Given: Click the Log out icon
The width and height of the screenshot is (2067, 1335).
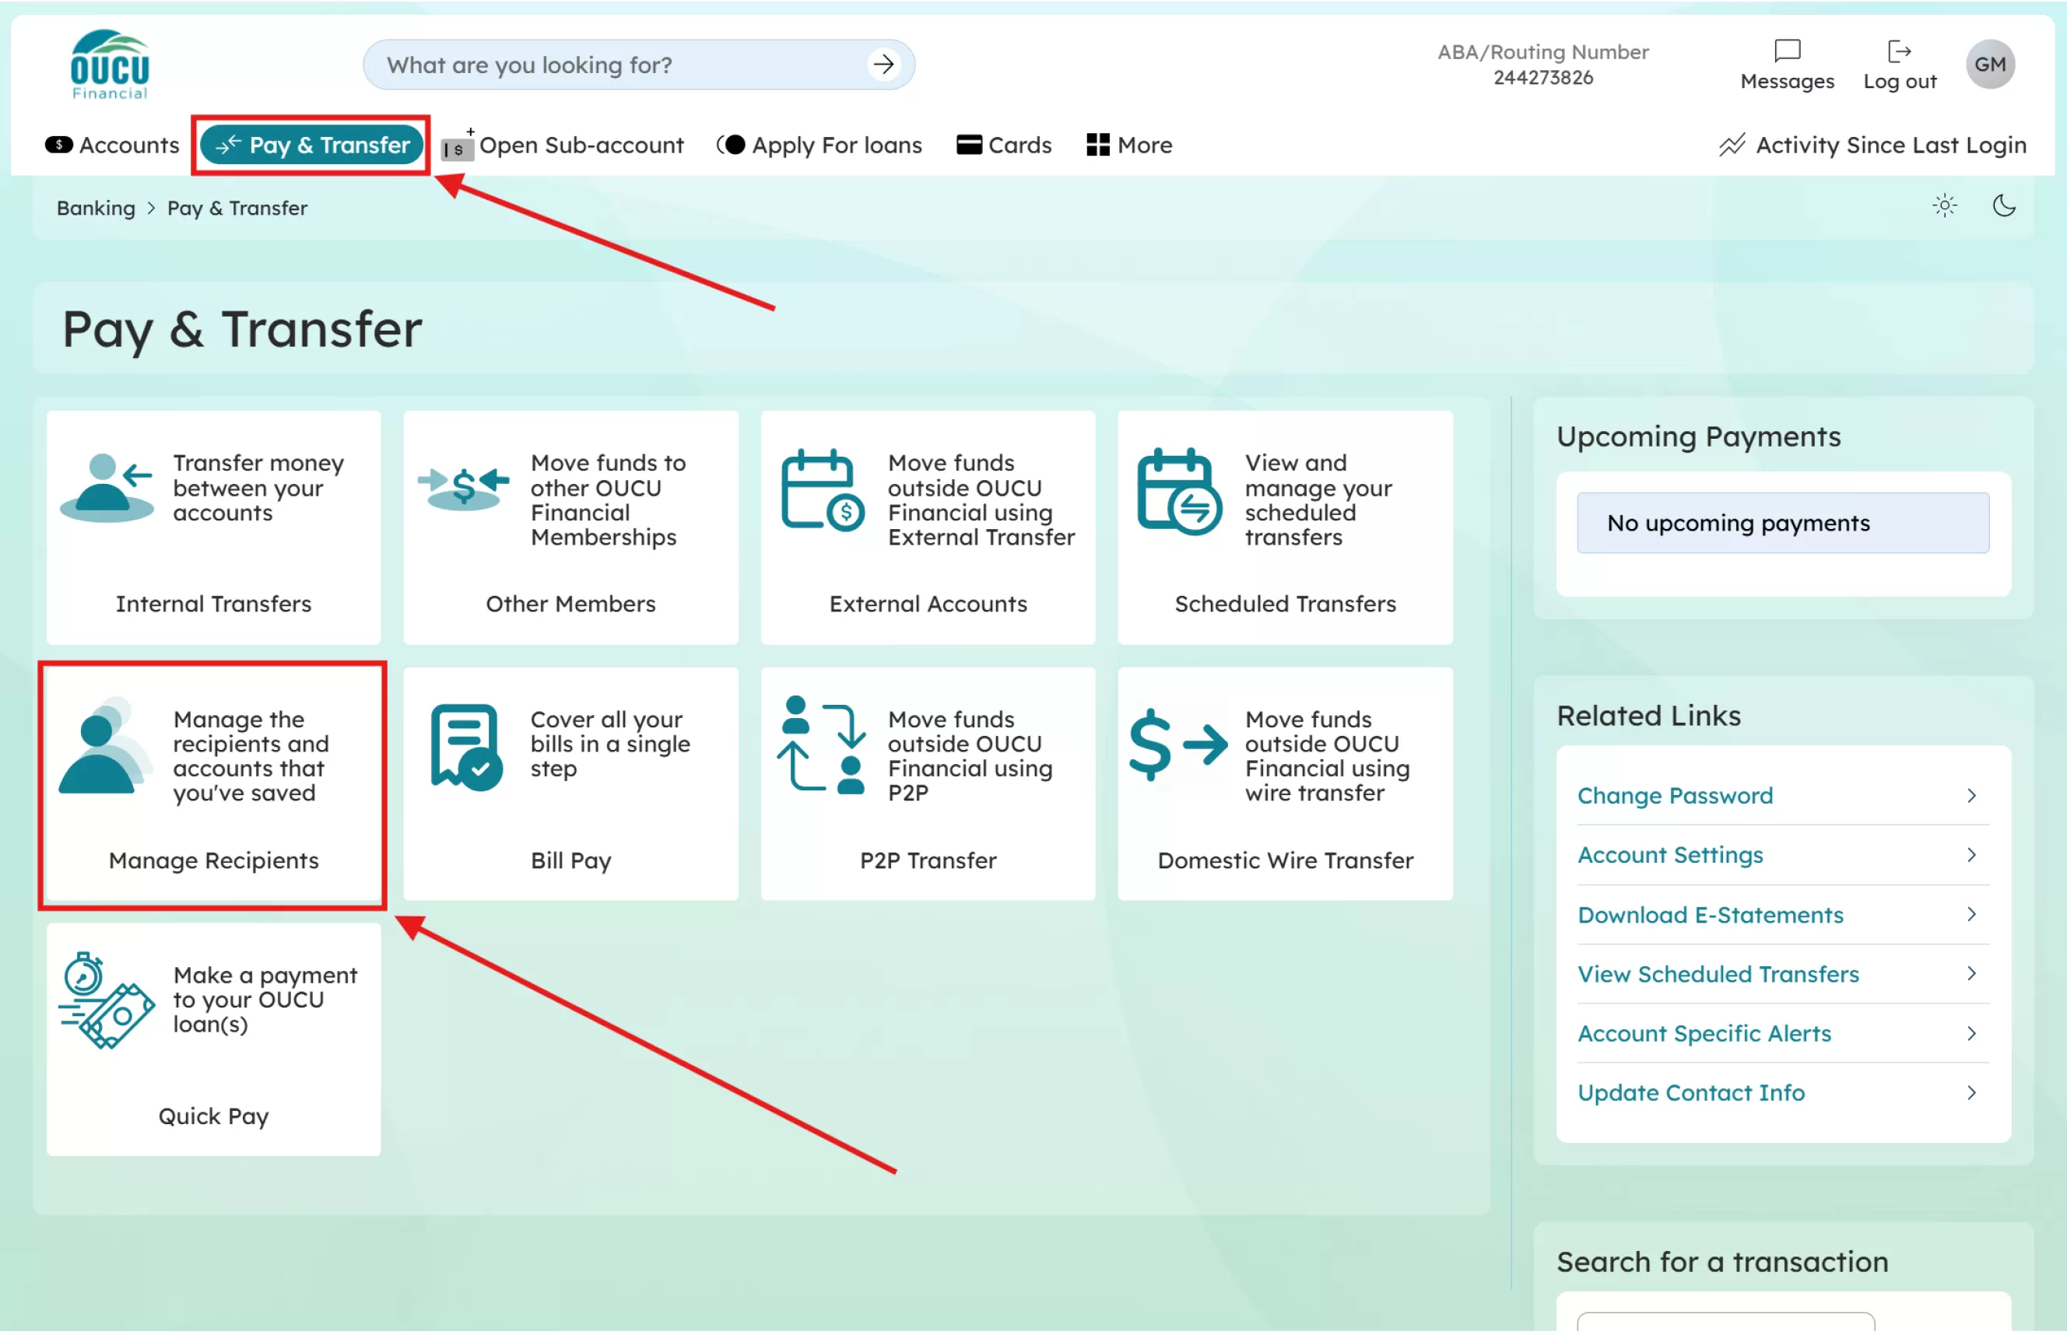Looking at the screenshot, I should click(1899, 51).
